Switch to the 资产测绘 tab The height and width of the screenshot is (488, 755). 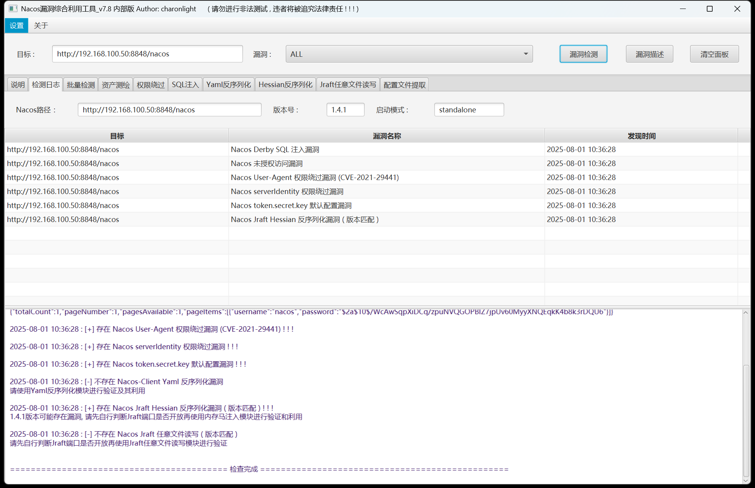(x=115, y=84)
